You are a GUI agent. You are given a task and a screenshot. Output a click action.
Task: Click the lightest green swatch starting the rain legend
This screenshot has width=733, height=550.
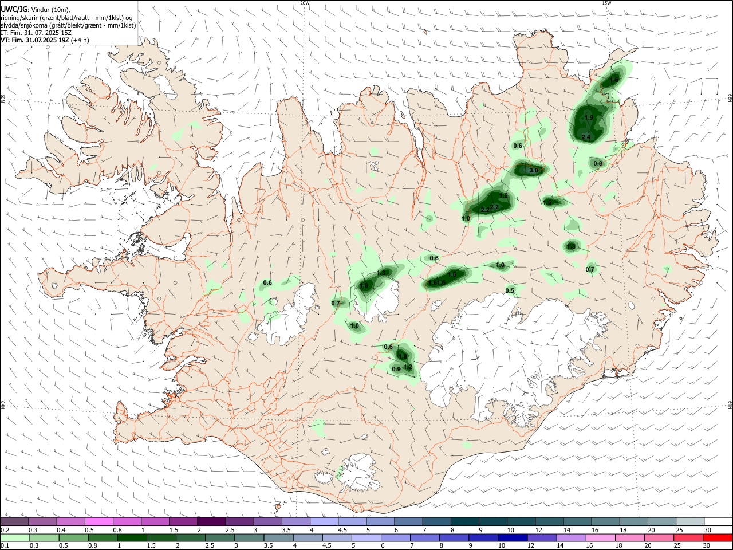coord(15,538)
